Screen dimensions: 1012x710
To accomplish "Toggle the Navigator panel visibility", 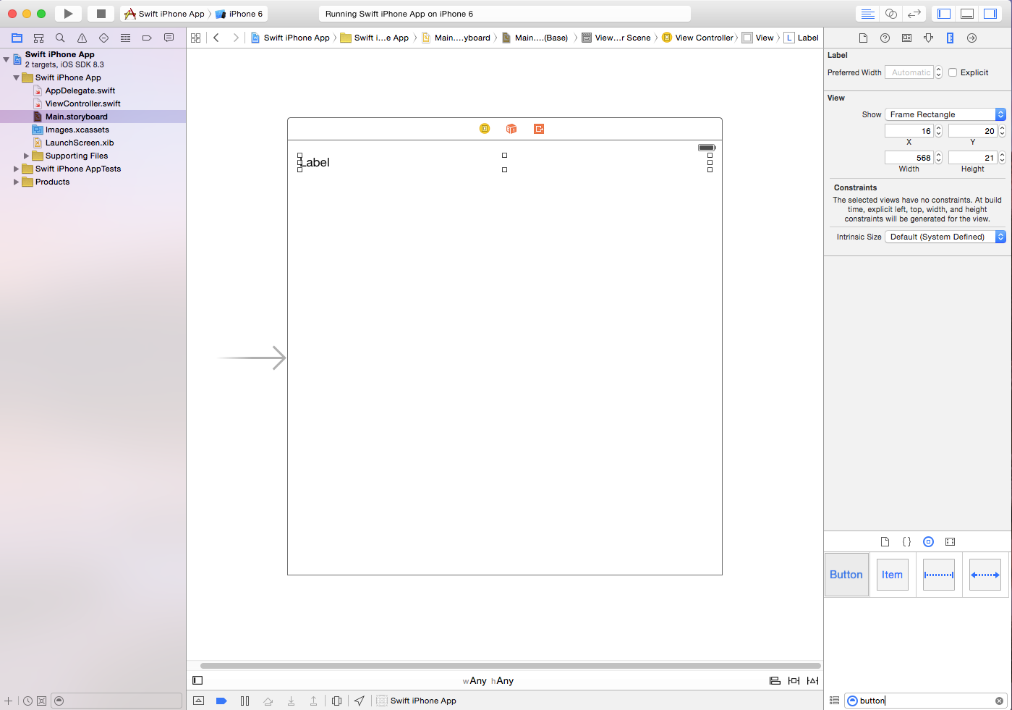I will pyautogui.click(x=944, y=14).
